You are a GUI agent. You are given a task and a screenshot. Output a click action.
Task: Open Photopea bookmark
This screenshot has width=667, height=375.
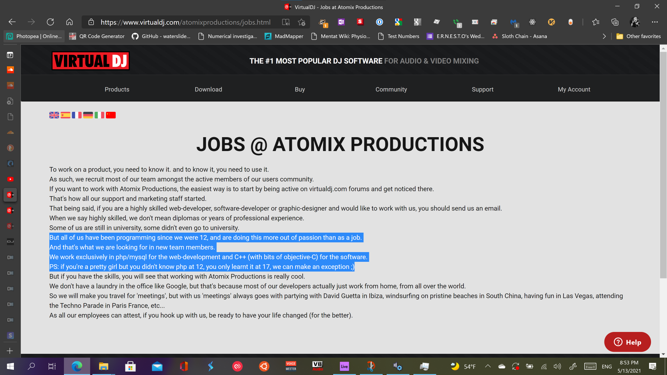point(34,36)
